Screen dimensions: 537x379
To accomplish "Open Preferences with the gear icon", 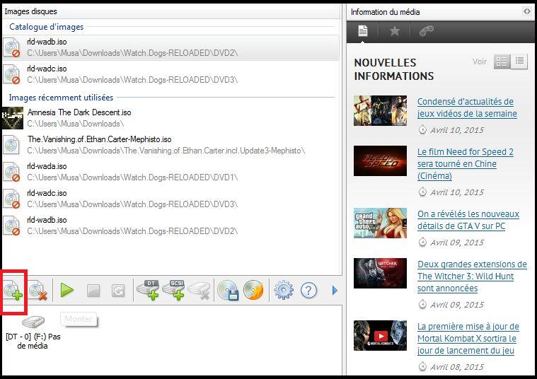I will pos(284,291).
